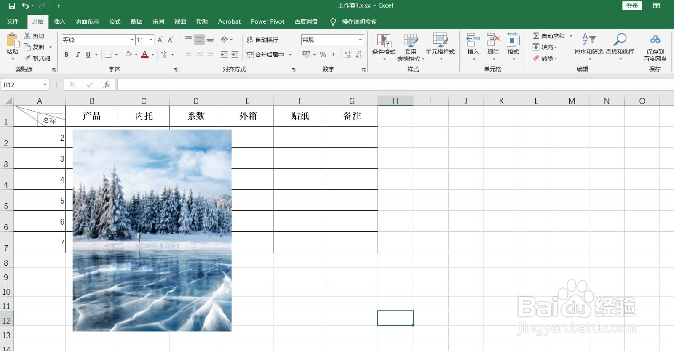Click 自动求和 AutoSum
Viewport: 674px width, 351px height.
[549, 36]
